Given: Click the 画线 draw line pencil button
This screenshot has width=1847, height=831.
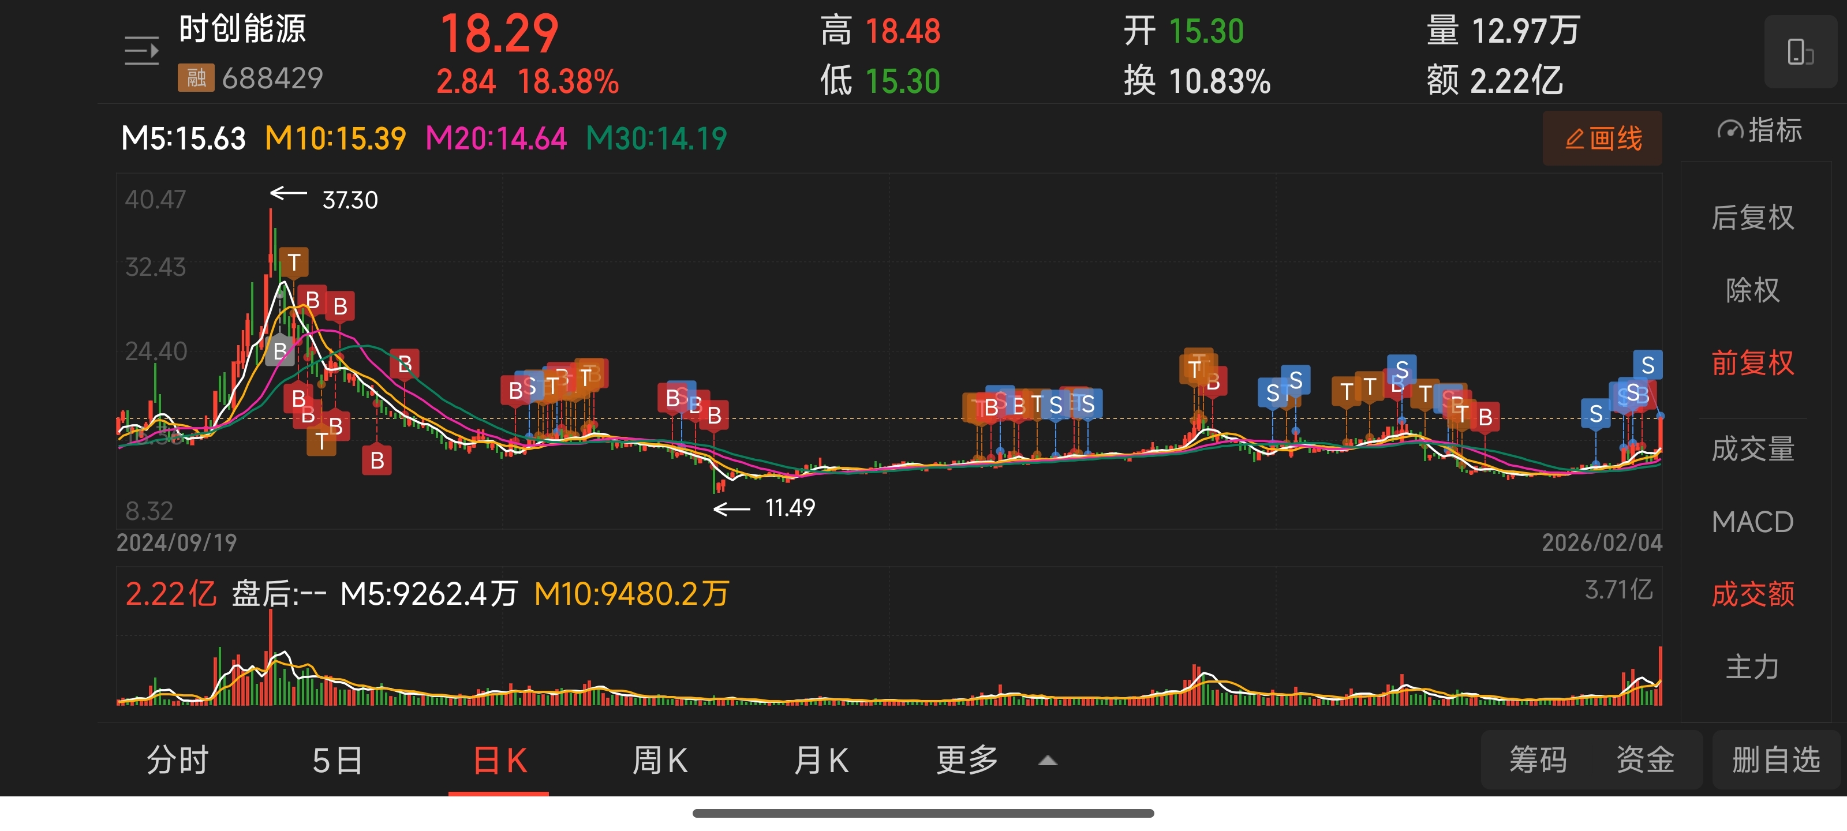Looking at the screenshot, I should click(x=1602, y=138).
